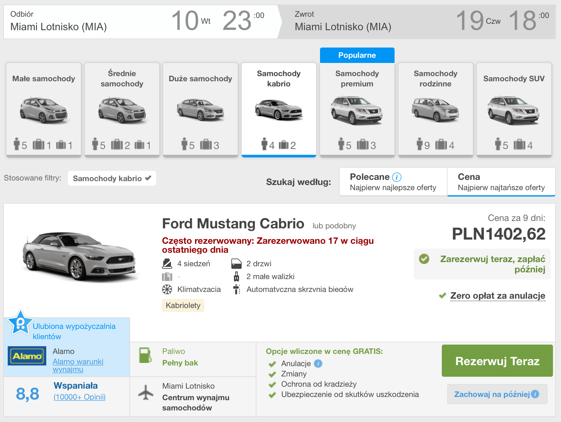
Task: Click the Wspaniała rating label
Action: click(76, 385)
